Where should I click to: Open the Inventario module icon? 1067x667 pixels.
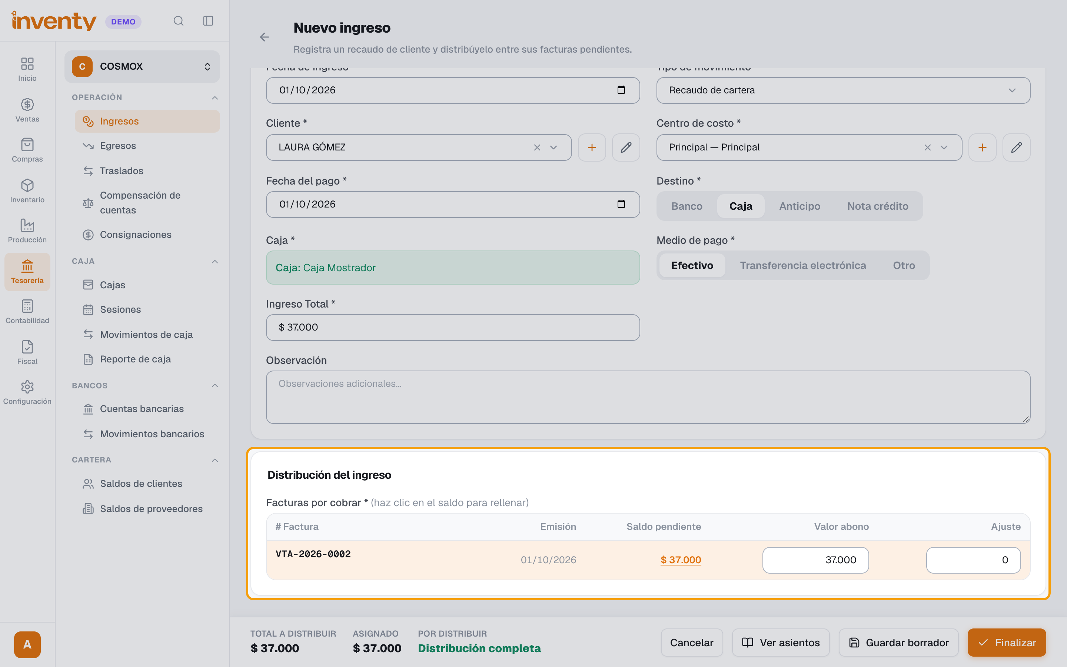(x=27, y=190)
